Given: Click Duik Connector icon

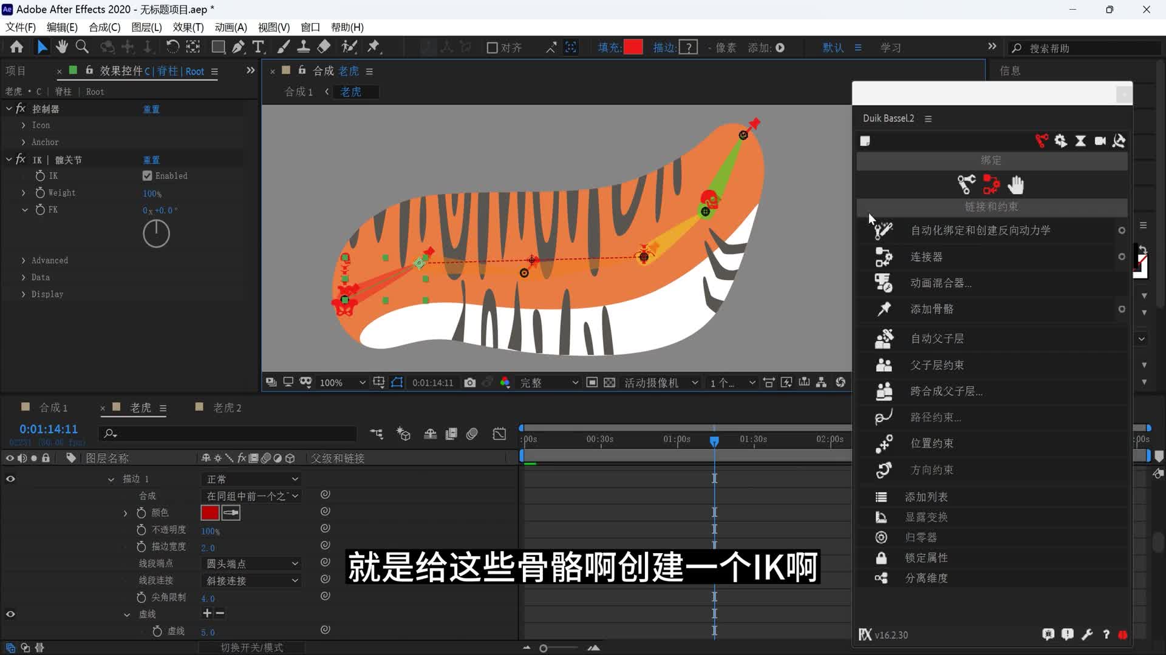Looking at the screenshot, I should pos(884,257).
